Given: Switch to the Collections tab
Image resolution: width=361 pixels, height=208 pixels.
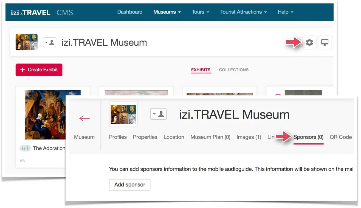Looking at the screenshot, I should point(234,70).
